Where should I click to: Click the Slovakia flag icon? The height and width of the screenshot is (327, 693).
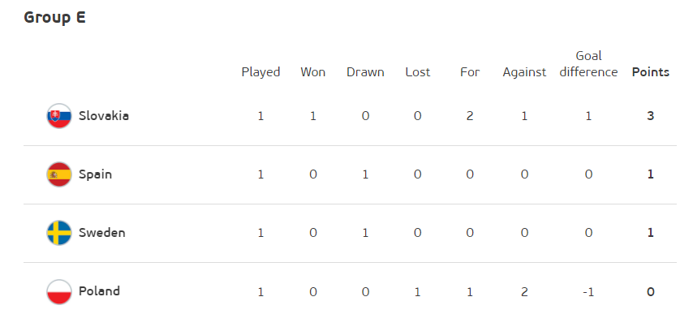coord(59,116)
